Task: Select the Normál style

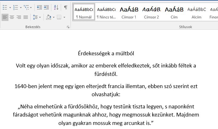Action: (84, 12)
